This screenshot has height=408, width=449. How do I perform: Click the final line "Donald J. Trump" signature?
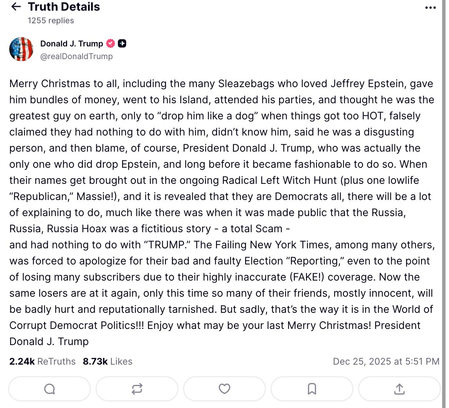pyautogui.click(x=49, y=342)
